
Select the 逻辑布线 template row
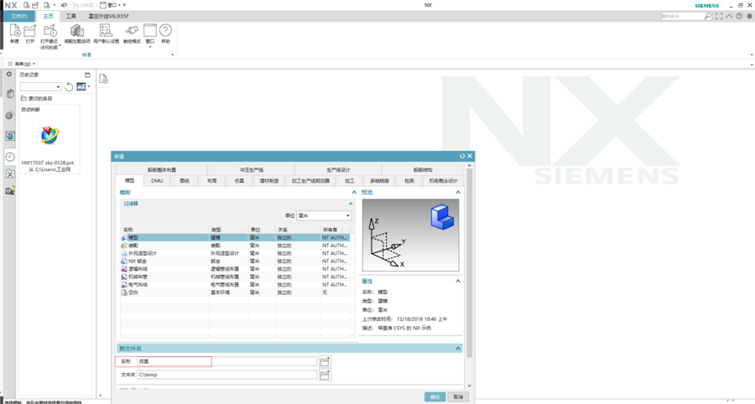(235, 269)
